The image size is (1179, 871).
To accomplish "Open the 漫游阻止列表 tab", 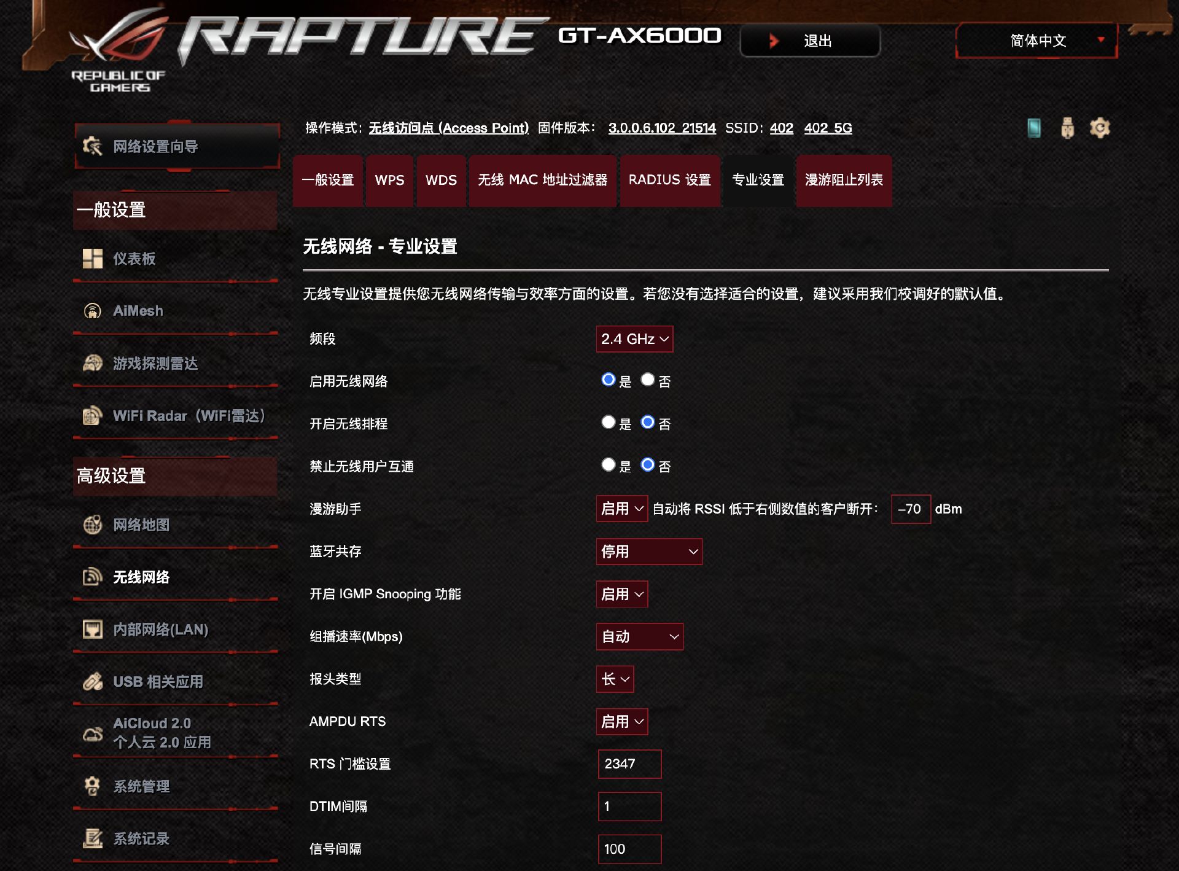I will tap(844, 180).
